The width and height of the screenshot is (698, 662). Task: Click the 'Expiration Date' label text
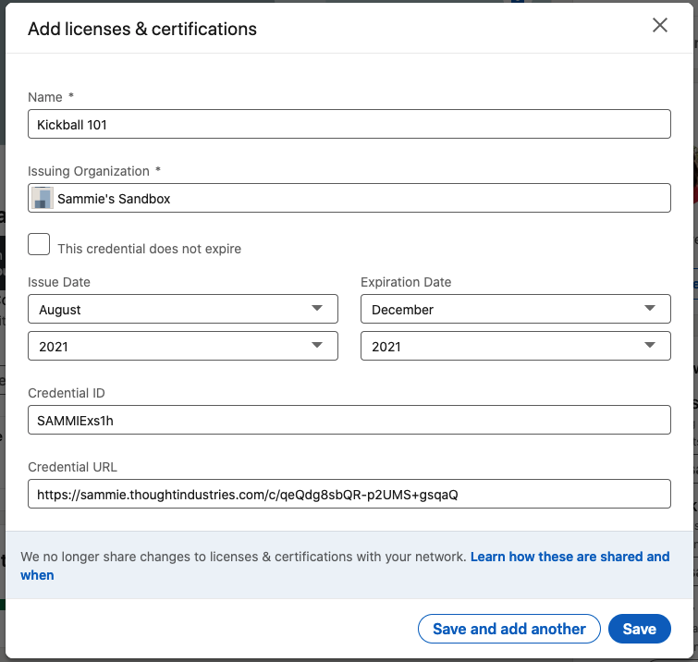click(406, 282)
